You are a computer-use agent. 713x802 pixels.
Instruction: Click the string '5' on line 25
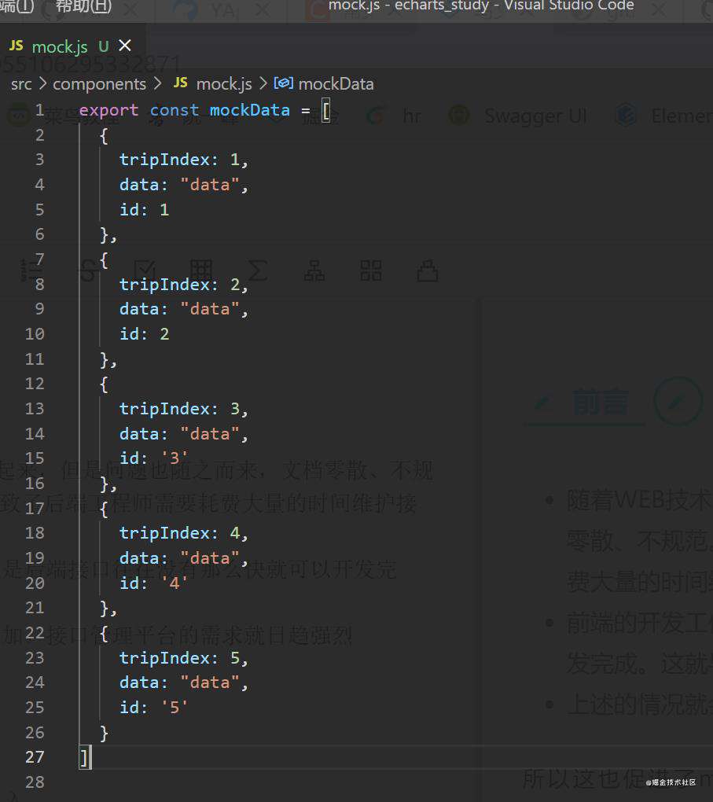pos(175,707)
